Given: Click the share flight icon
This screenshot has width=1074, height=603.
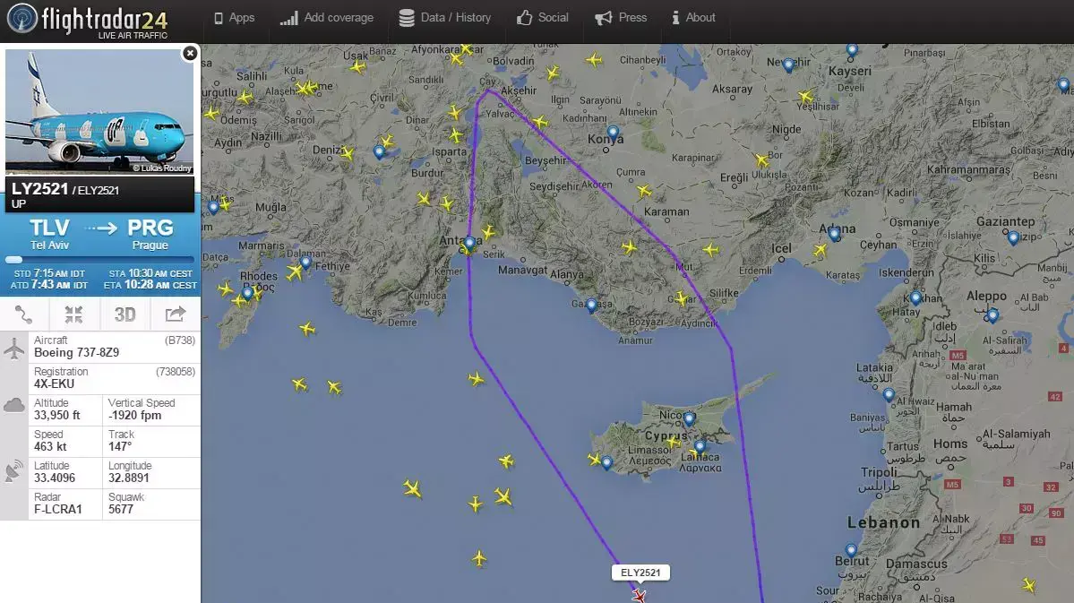Looking at the screenshot, I should pos(176,314).
